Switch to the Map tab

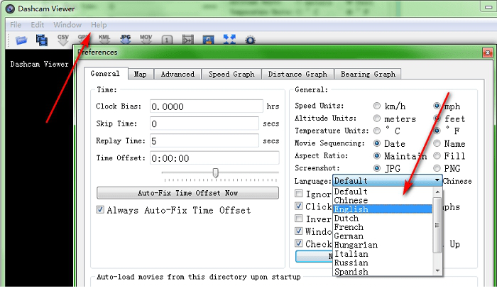[141, 74]
